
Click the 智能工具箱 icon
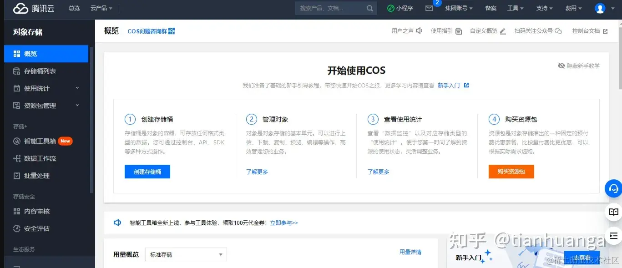(x=17, y=141)
